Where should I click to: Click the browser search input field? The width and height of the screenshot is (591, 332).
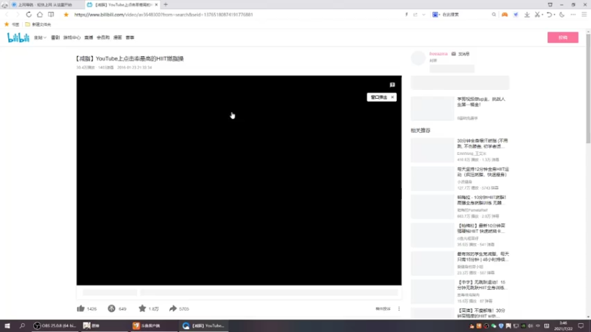[466, 15]
